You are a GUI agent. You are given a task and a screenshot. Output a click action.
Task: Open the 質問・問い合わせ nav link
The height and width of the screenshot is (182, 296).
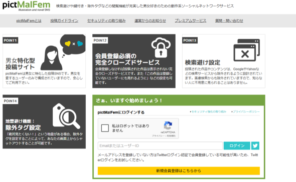229,20
